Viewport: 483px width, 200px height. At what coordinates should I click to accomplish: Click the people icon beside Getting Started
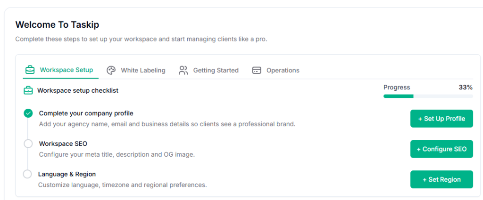coord(183,70)
